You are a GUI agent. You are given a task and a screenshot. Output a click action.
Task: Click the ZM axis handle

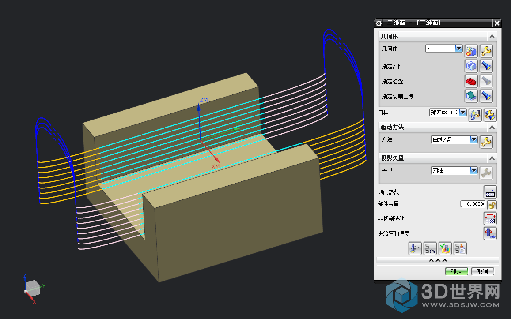[x=199, y=106]
